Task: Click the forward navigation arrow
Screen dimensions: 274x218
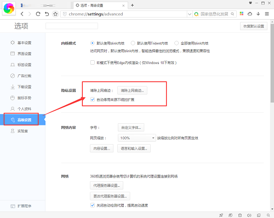Action: (x=30, y=14)
